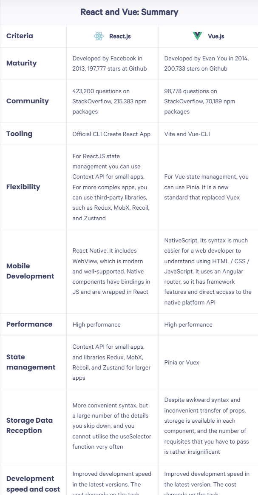Image resolution: width=258 pixels, height=495 pixels.
Task: Select the State management row label
Action: pos(31,362)
